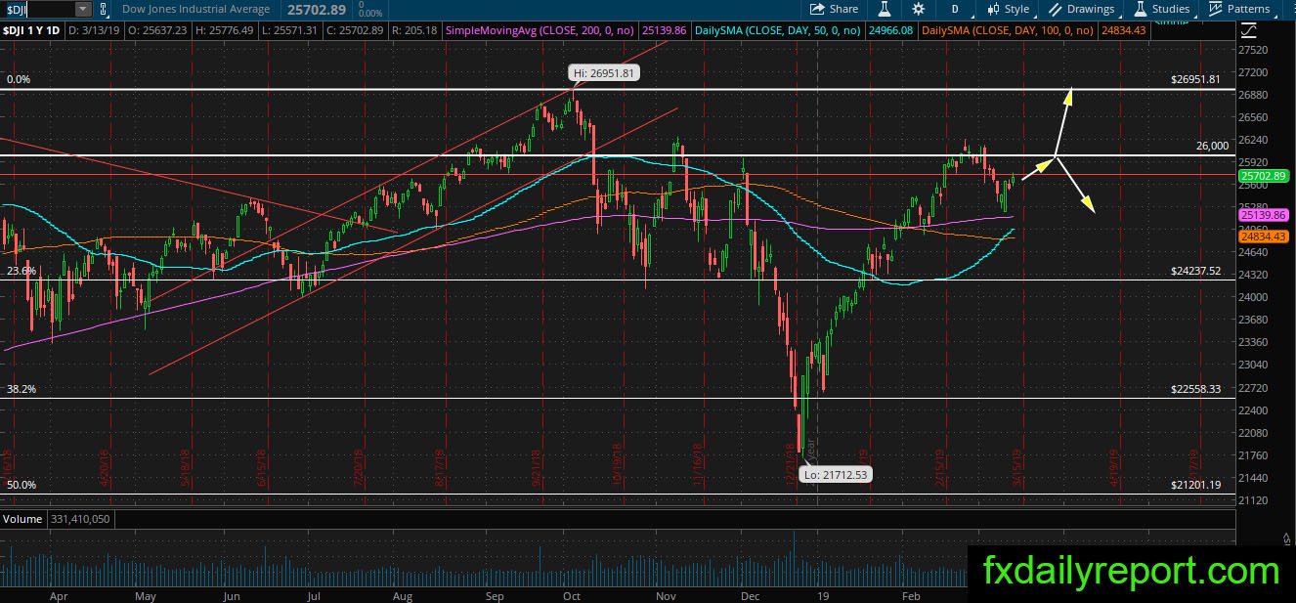Click the Dec month label on time axis
The height and width of the screenshot is (603, 1296).
pyautogui.click(x=751, y=595)
